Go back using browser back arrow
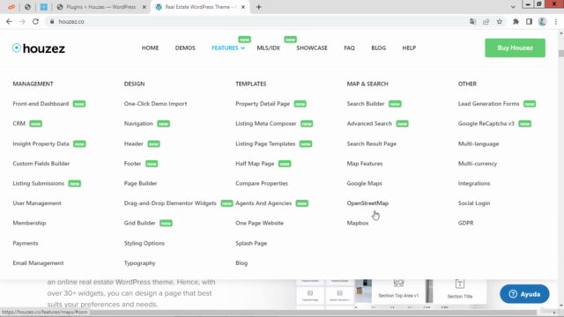 point(9,21)
